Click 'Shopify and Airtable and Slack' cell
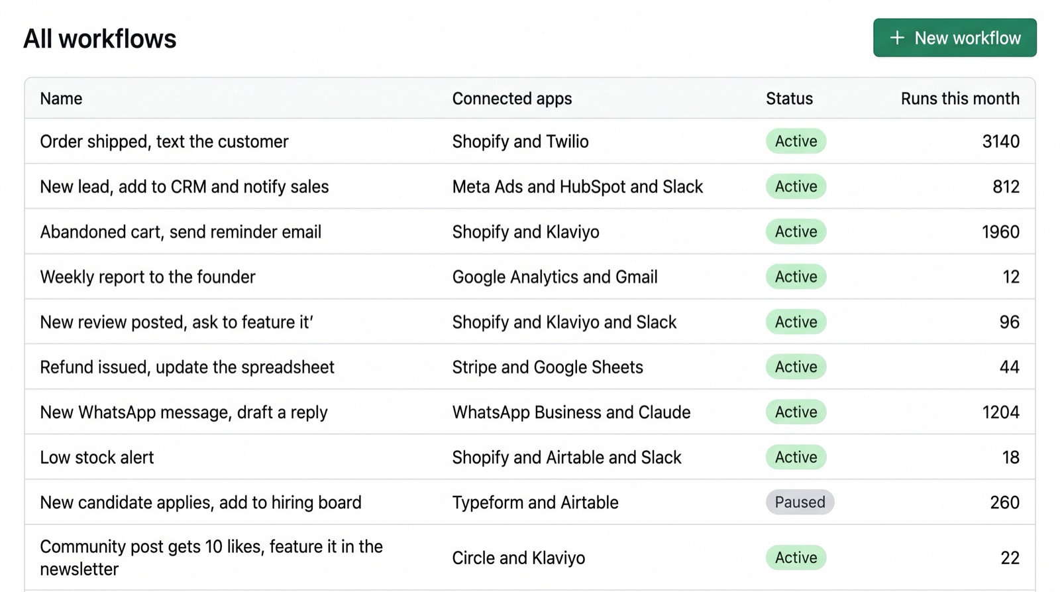This screenshot has height=592, width=1060. point(566,457)
